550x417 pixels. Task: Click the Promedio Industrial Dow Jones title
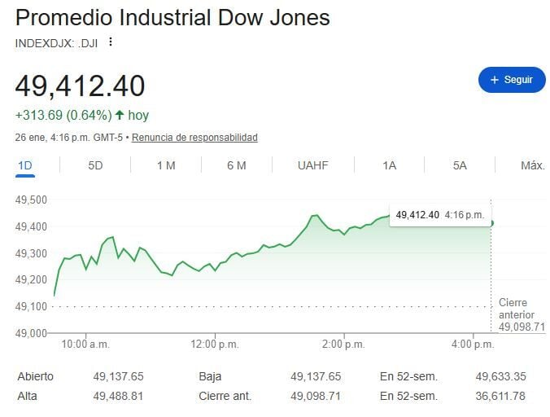[x=172, y=18]
